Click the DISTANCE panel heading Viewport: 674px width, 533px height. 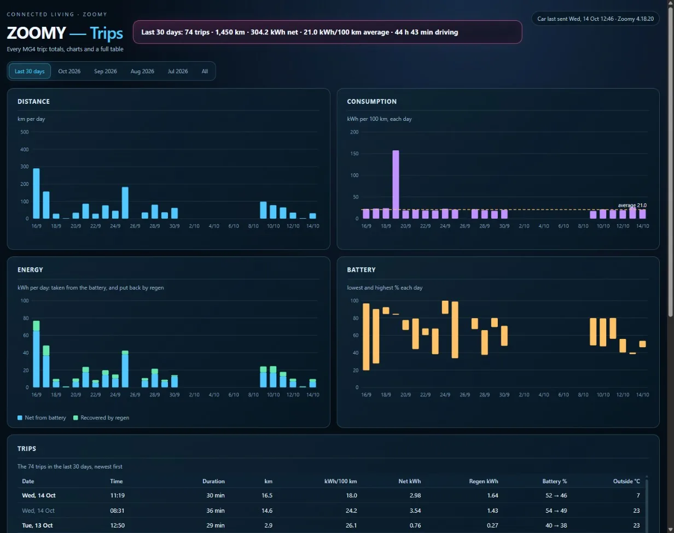click(33, 102)
